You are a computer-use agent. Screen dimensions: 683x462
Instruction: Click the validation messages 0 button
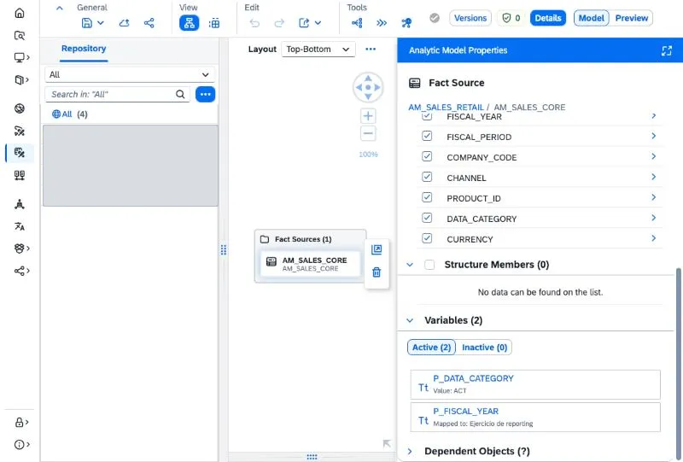pos(511,18)
